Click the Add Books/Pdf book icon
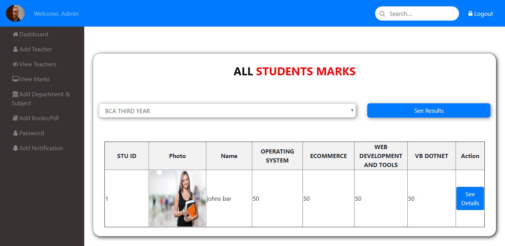This screenshot has height=246, width=505. pos(15,118)
